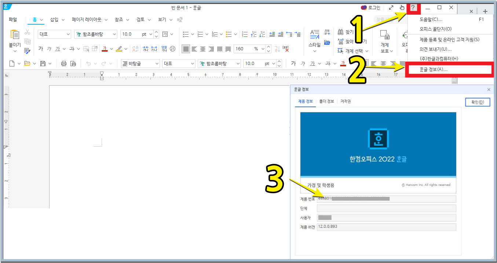Toggle bold 가 in the ribbon
Viewport: 497px width, 263px height.
[x=41, y=48]
